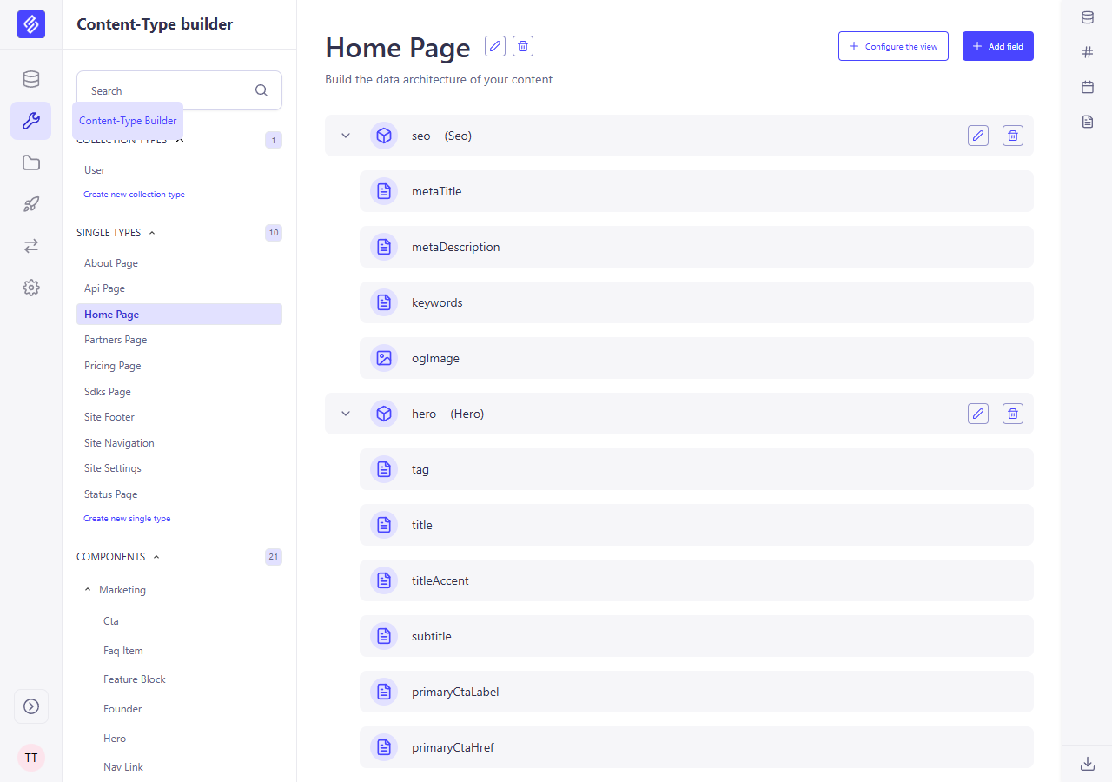
Task: Click the hero component cube icon
Action: [384, 414]
